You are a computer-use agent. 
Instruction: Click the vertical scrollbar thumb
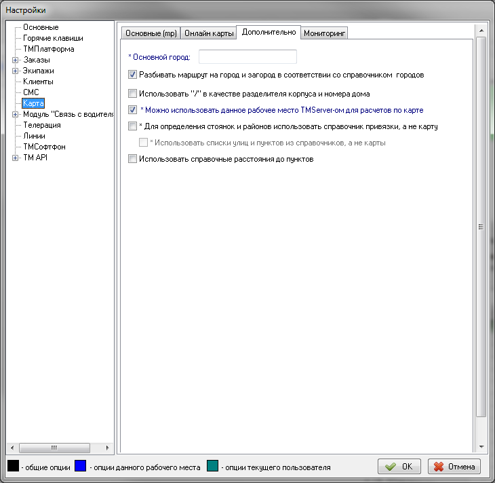click(x=481, y=227)
